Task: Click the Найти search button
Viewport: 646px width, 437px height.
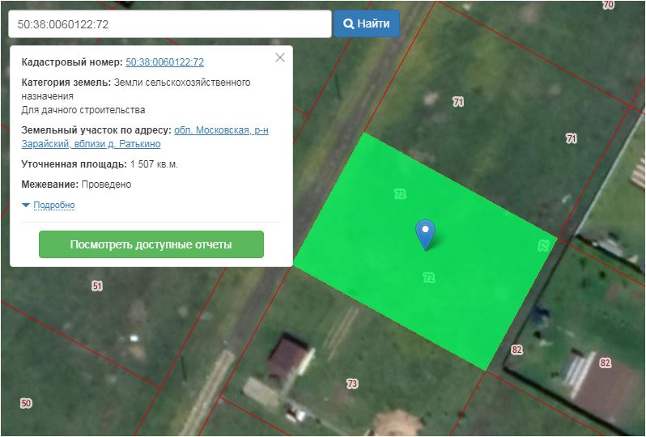Action: [367, 23]
